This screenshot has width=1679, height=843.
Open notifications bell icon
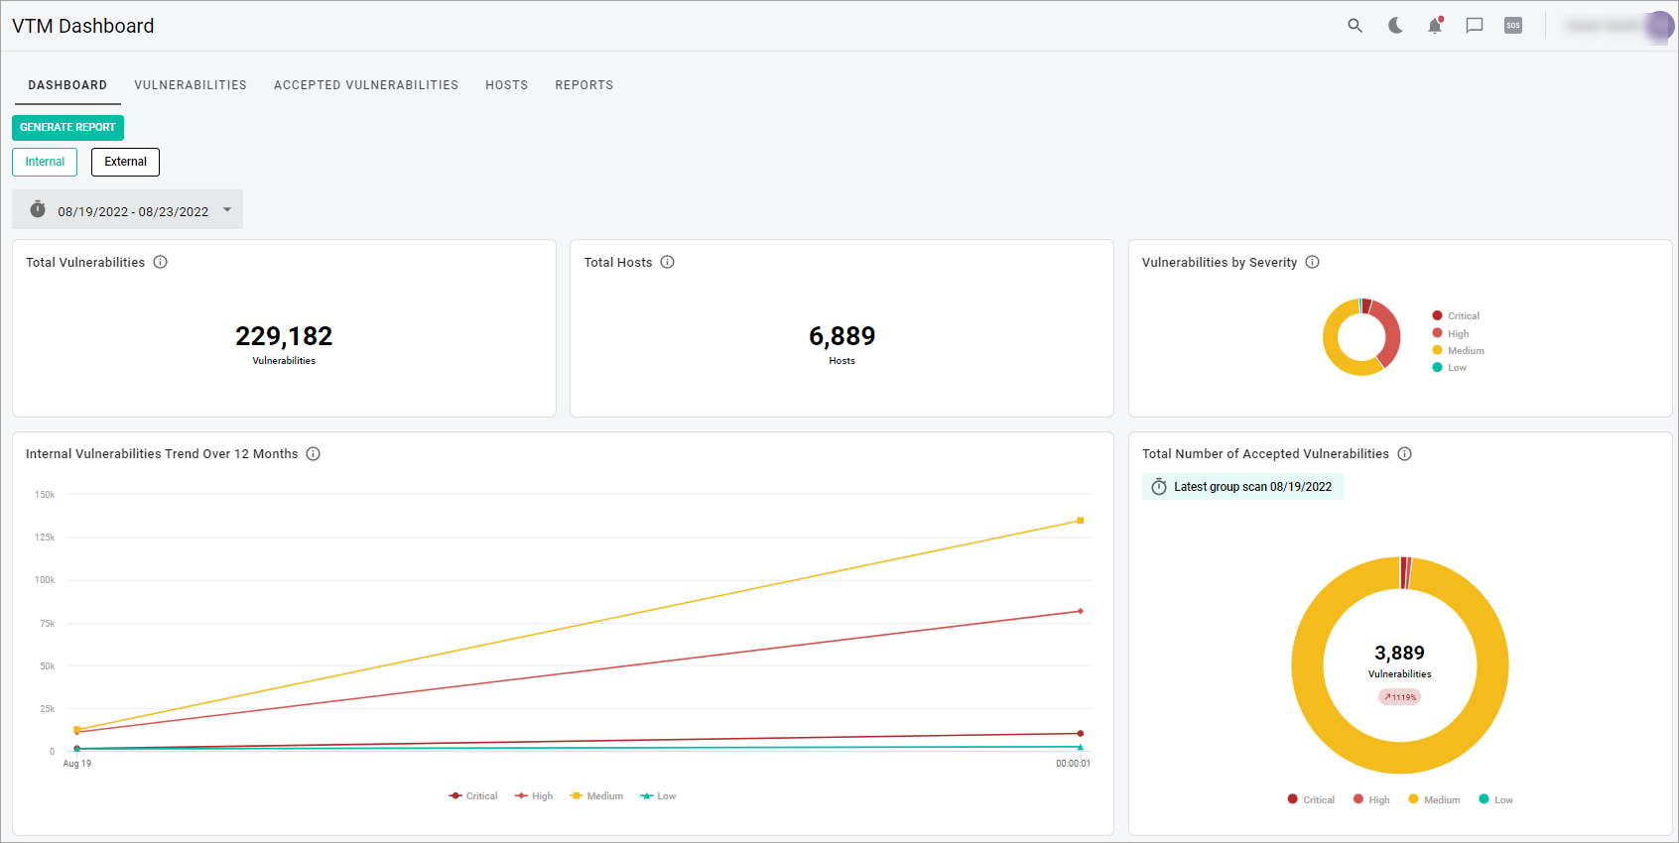click(x=1435, y=26)
